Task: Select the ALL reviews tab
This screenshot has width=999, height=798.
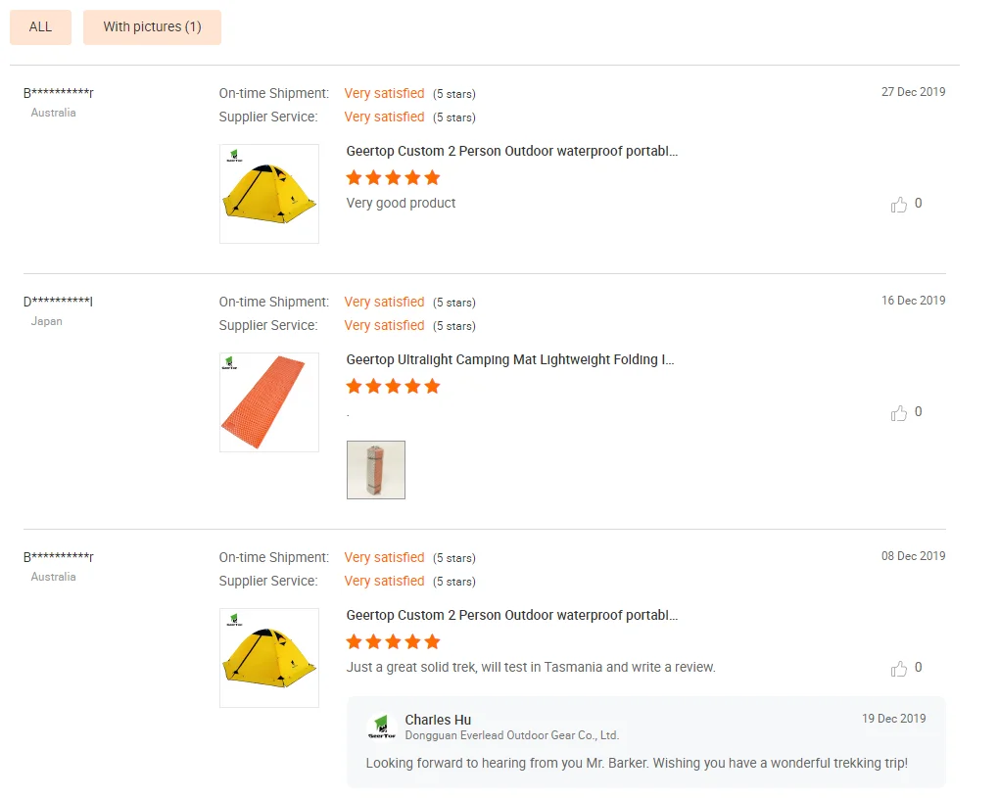Action: [x=40, y=27]
